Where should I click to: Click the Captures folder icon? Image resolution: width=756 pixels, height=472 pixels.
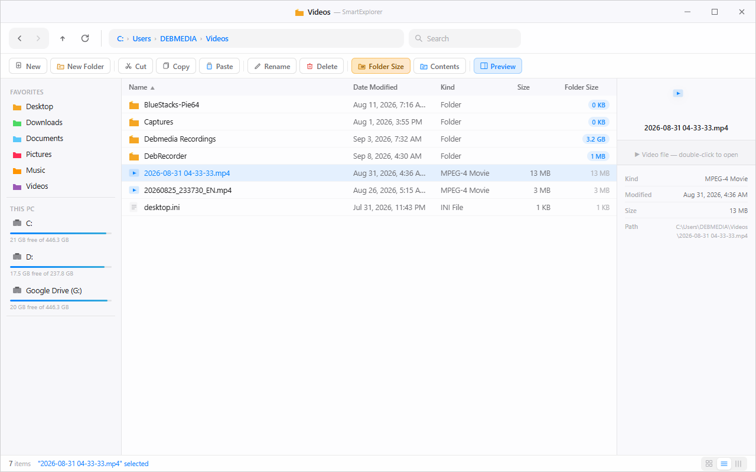click(134, 122)
